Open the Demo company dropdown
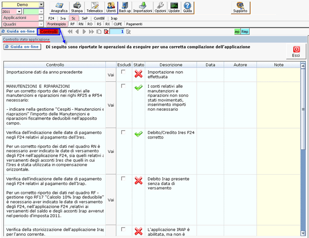The width and height of the screenshot is (309, 238). coord(41,5)
